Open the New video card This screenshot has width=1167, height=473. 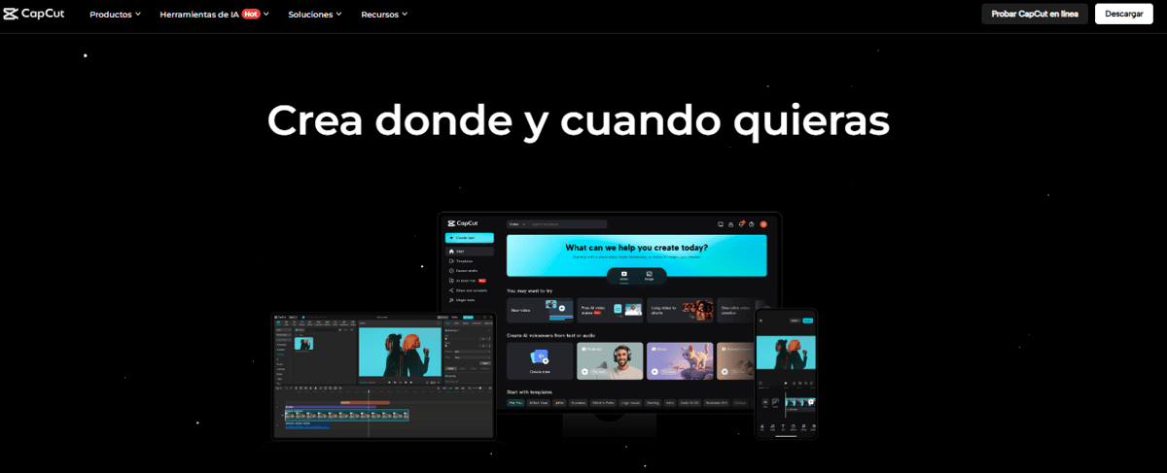click(x=539, y=310)
